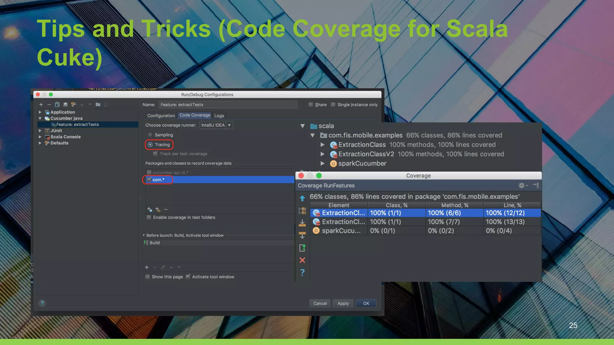Open Coverage settings gear menu

523,185
